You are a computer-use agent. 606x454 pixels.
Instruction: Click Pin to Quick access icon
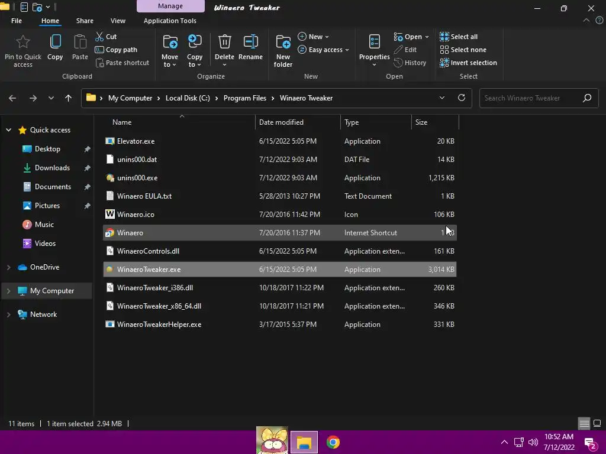pyautogui.click(x=23, y=42)
